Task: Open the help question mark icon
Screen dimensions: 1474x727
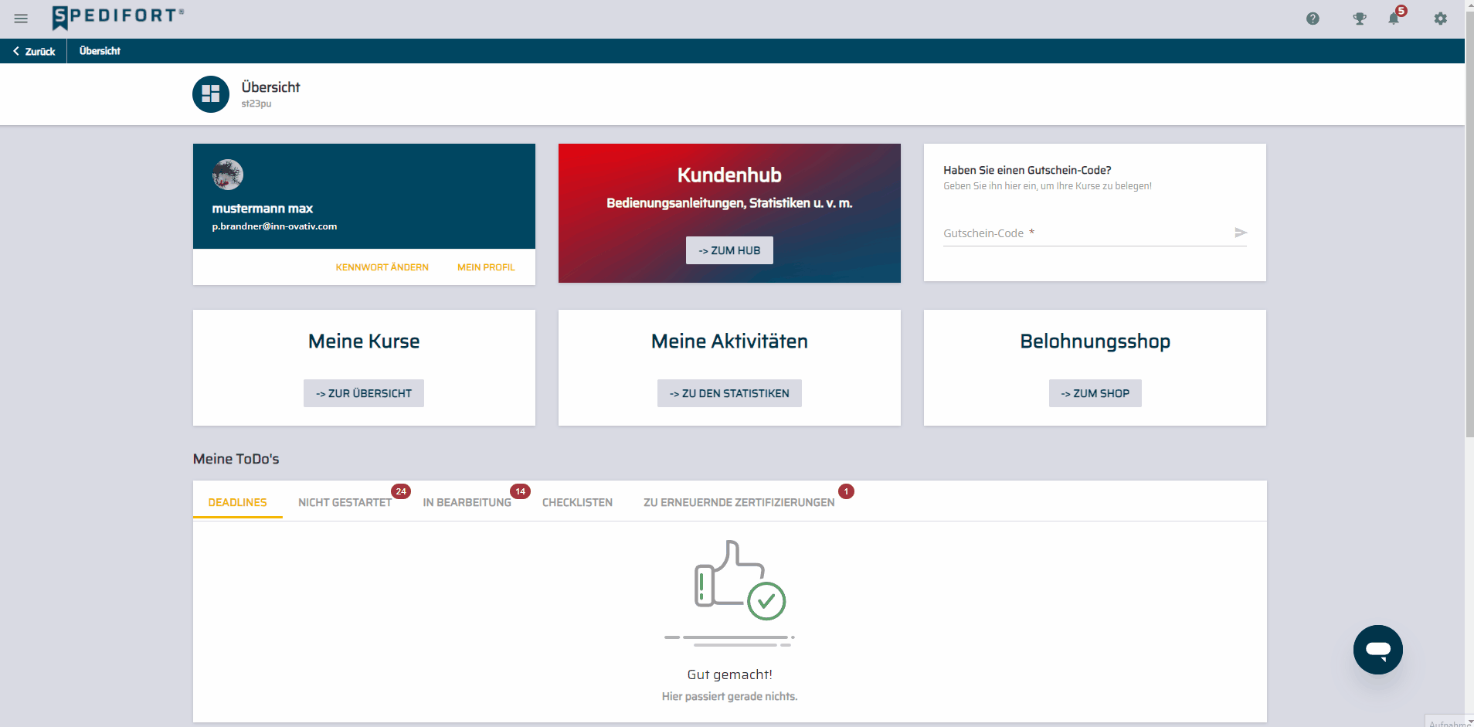Action: tap(1313, 19)
